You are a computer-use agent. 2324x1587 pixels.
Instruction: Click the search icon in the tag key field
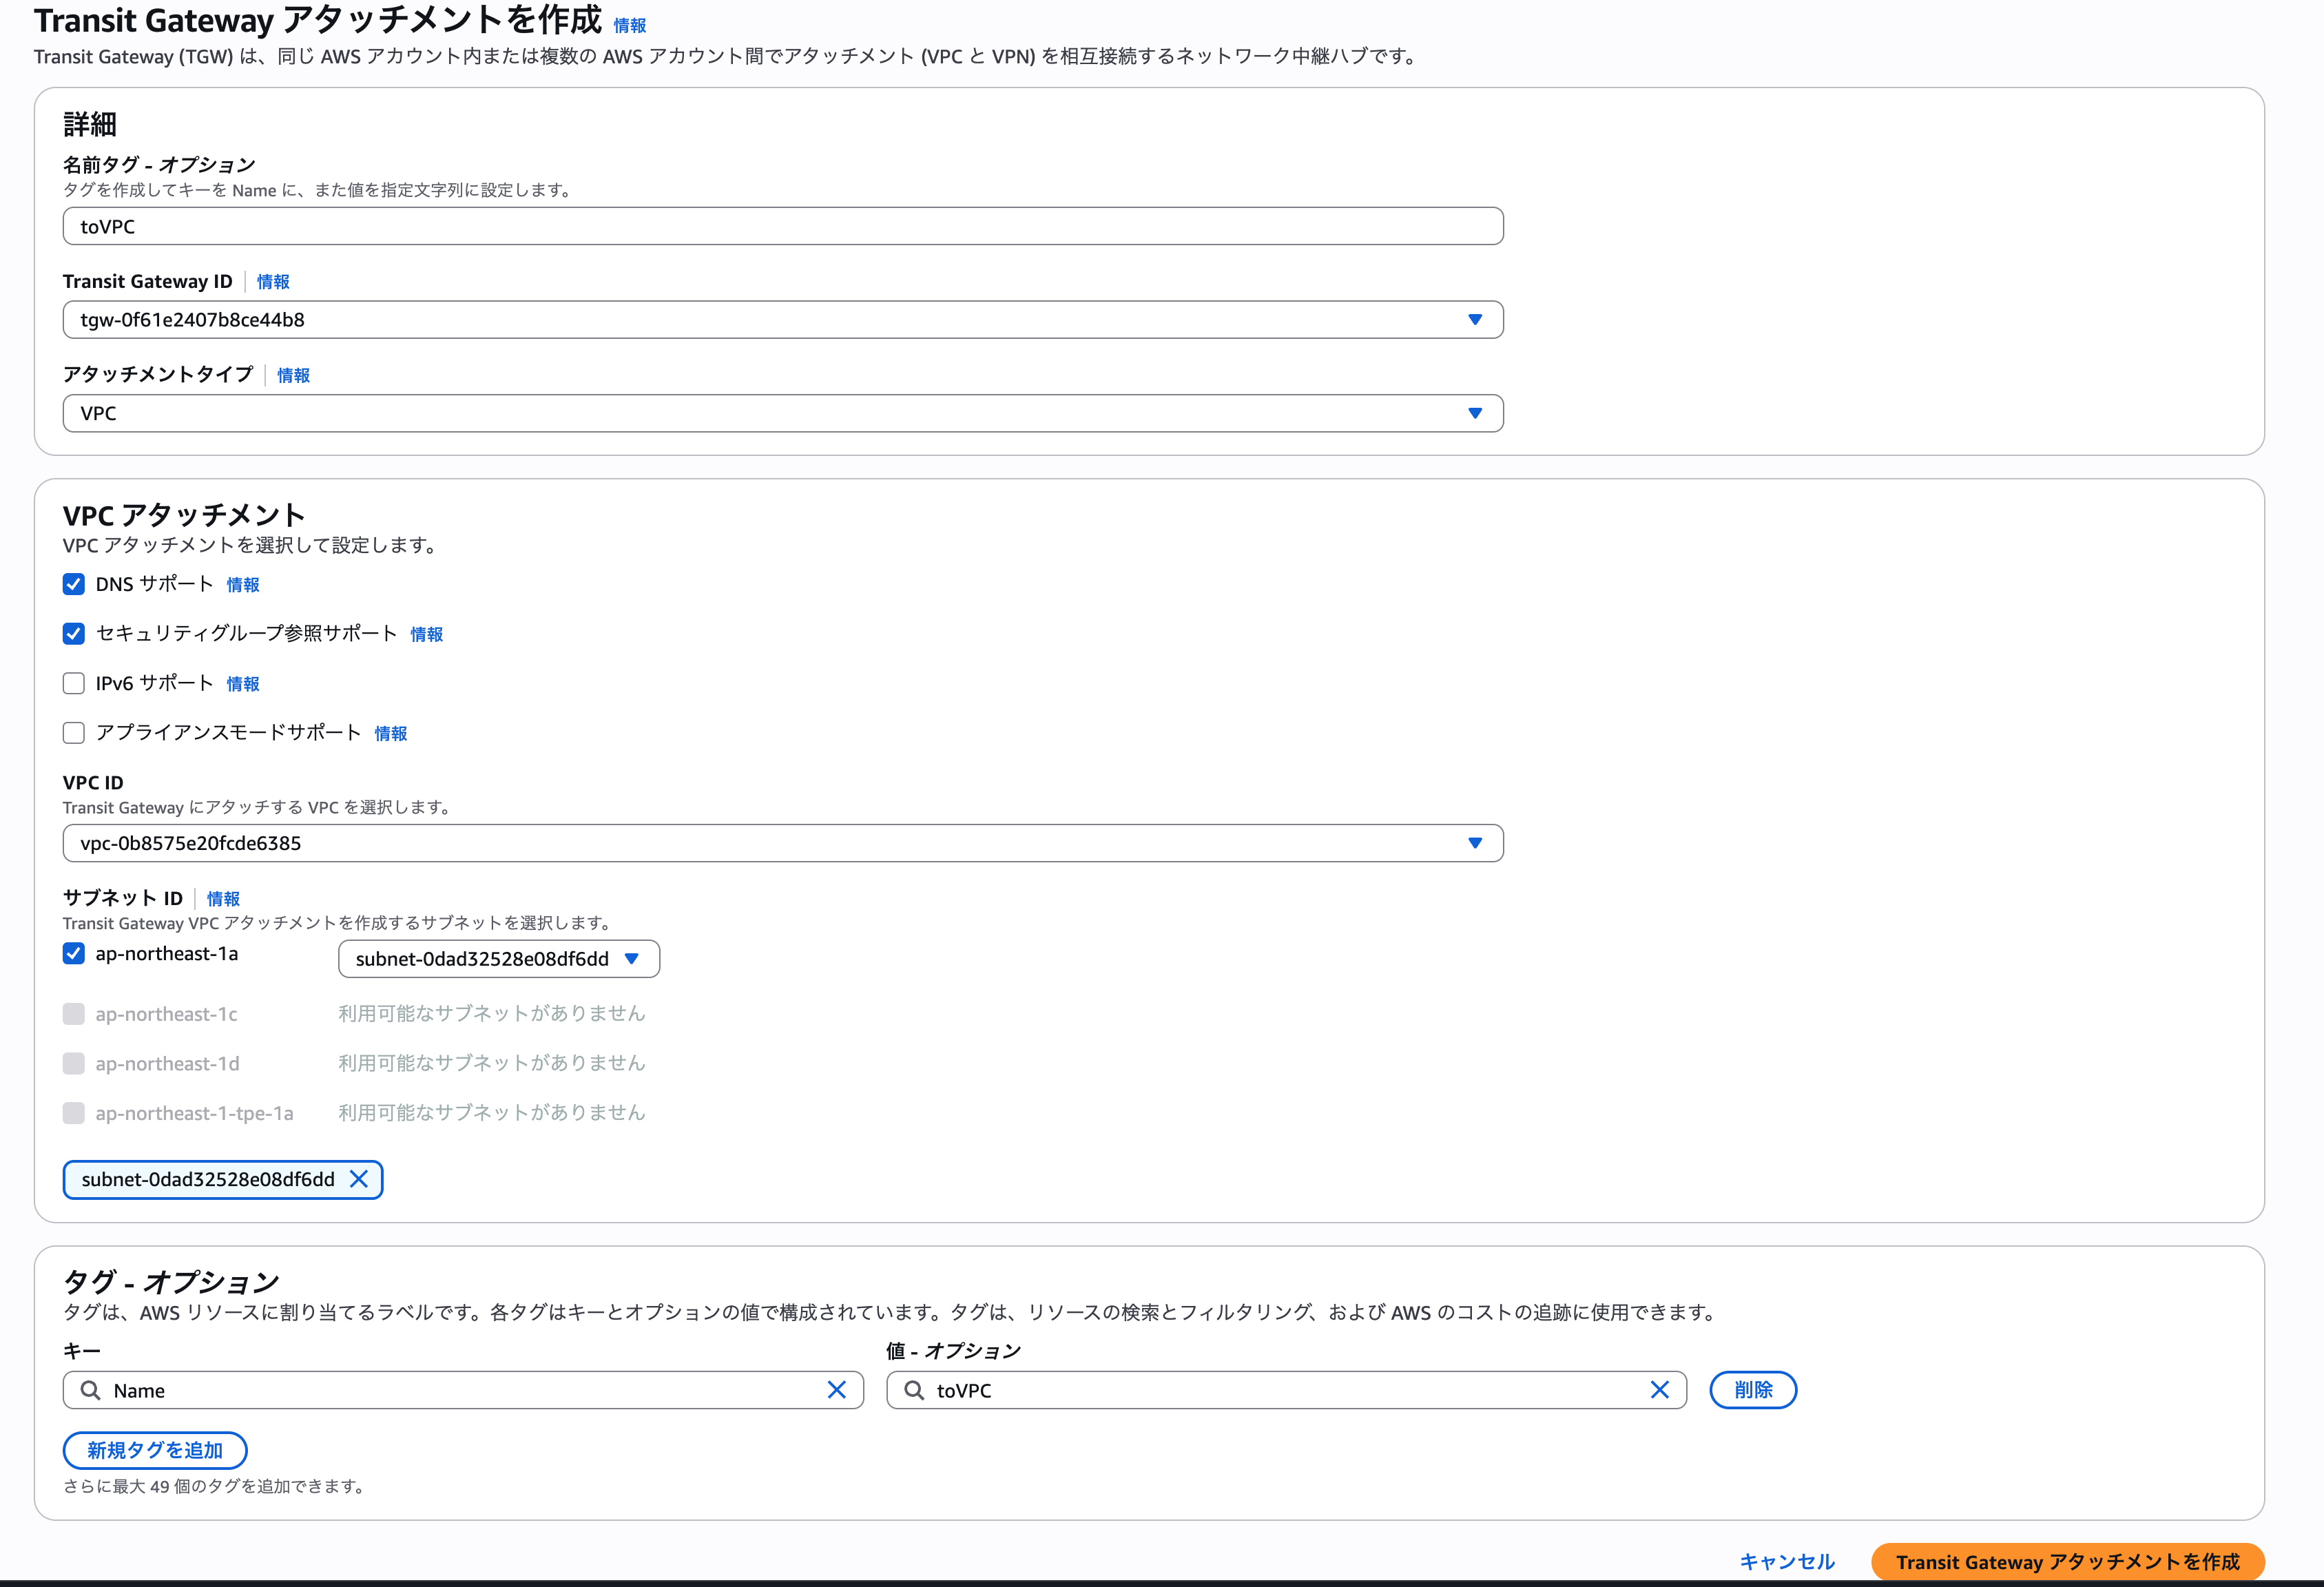91,1390
